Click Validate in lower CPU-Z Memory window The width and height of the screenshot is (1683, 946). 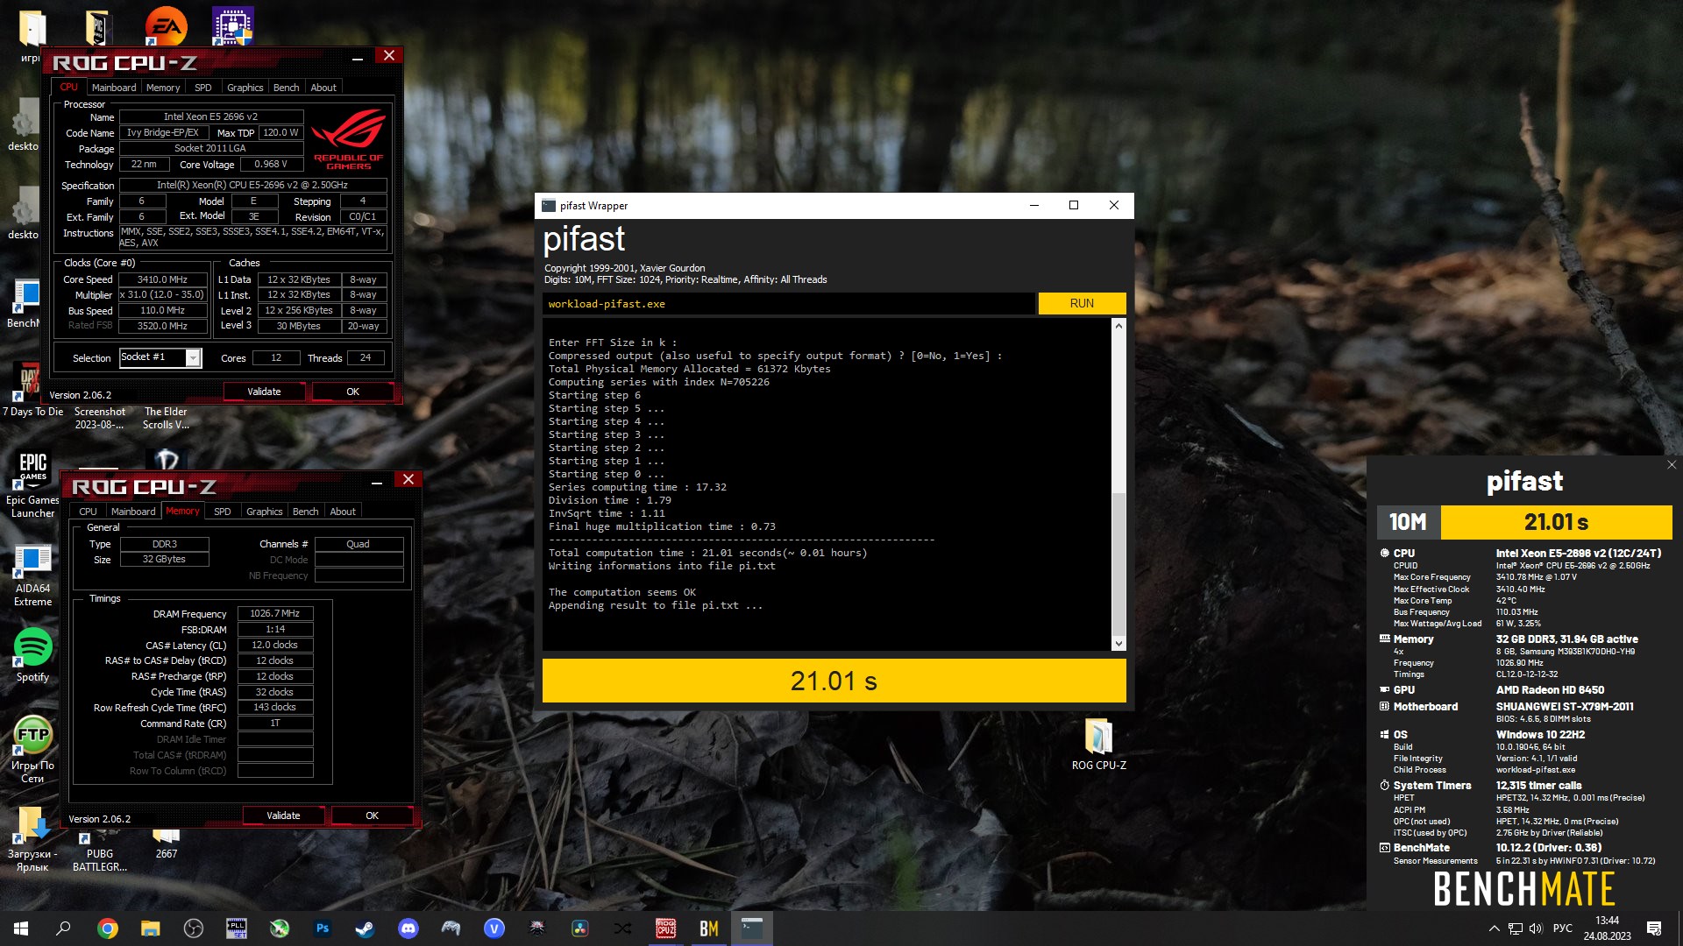click(x=283, y=815)
